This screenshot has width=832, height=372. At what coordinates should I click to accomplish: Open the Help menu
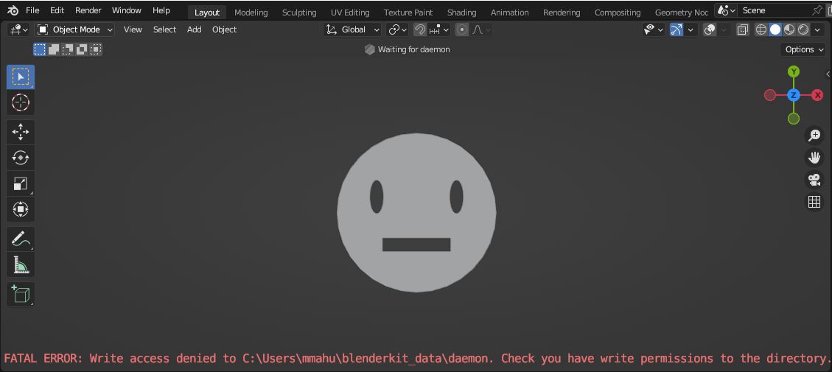click(161, 10)
